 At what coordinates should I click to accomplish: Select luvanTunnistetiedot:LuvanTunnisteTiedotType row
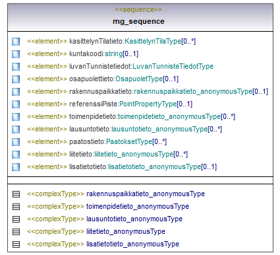(120, 67)
